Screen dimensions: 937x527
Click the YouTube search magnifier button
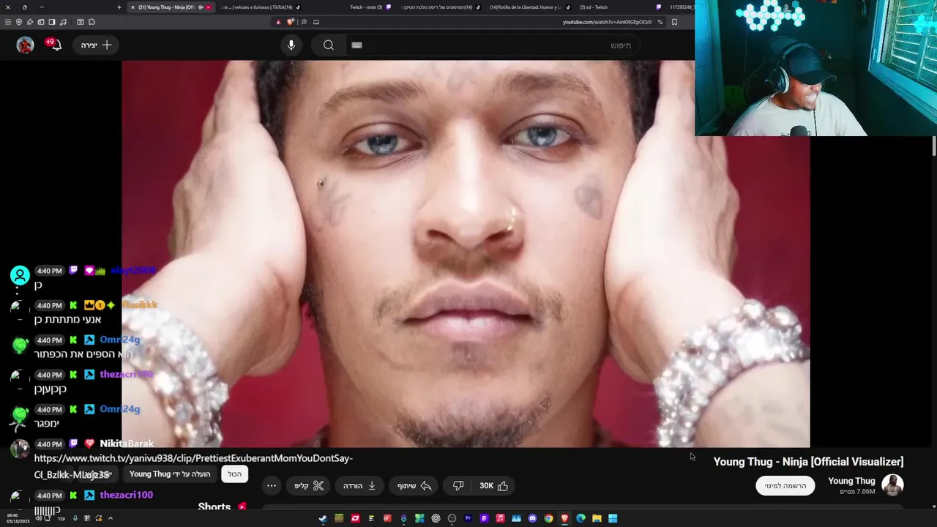pyautogui.click(x=329, y=45)
